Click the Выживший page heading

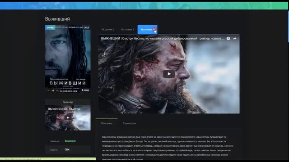click(x=57, y=19)
